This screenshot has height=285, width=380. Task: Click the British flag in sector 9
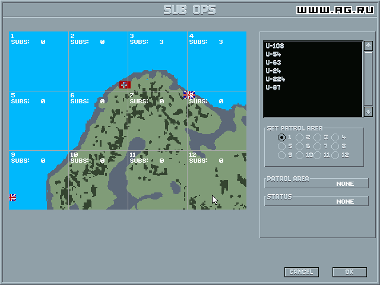pos(12,198)
